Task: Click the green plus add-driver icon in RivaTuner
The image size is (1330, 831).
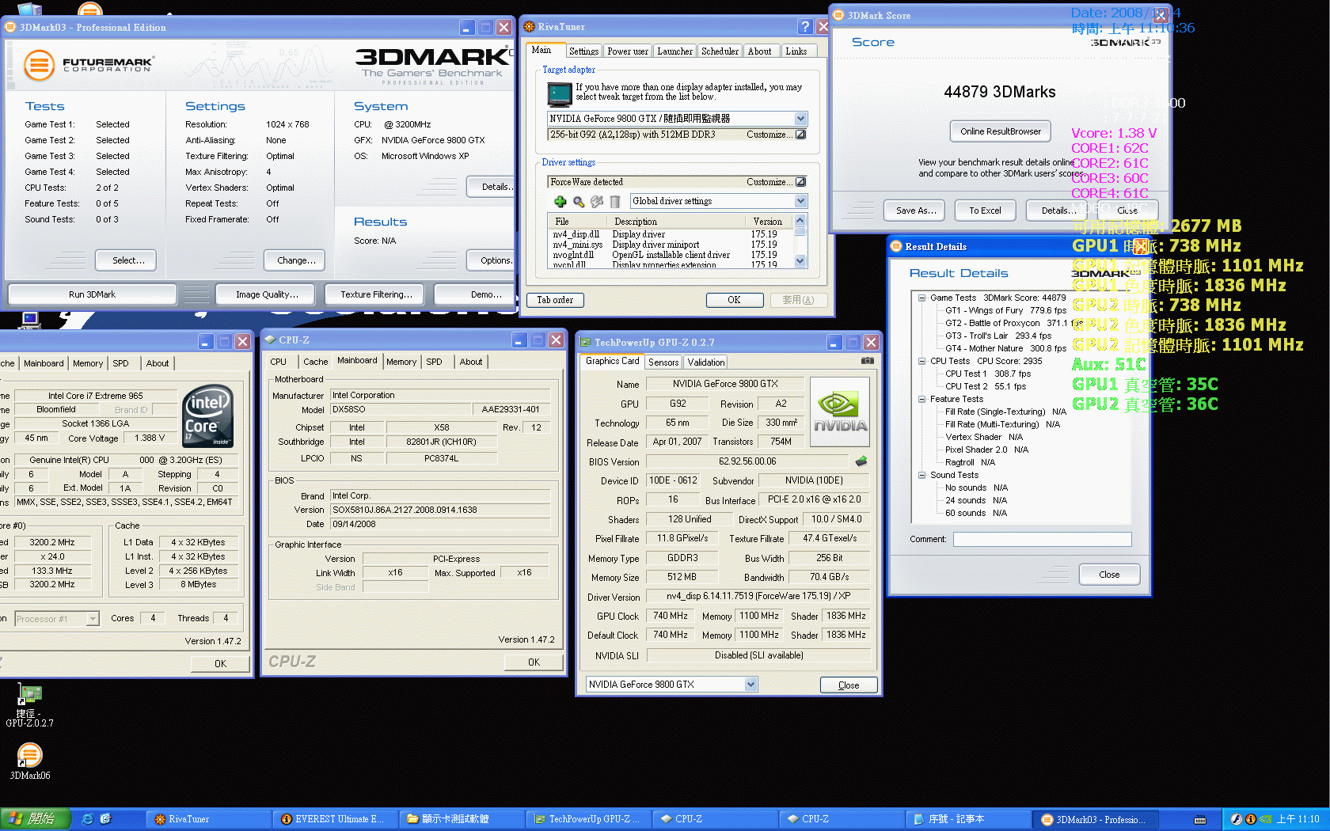Action: pos(560,202)
